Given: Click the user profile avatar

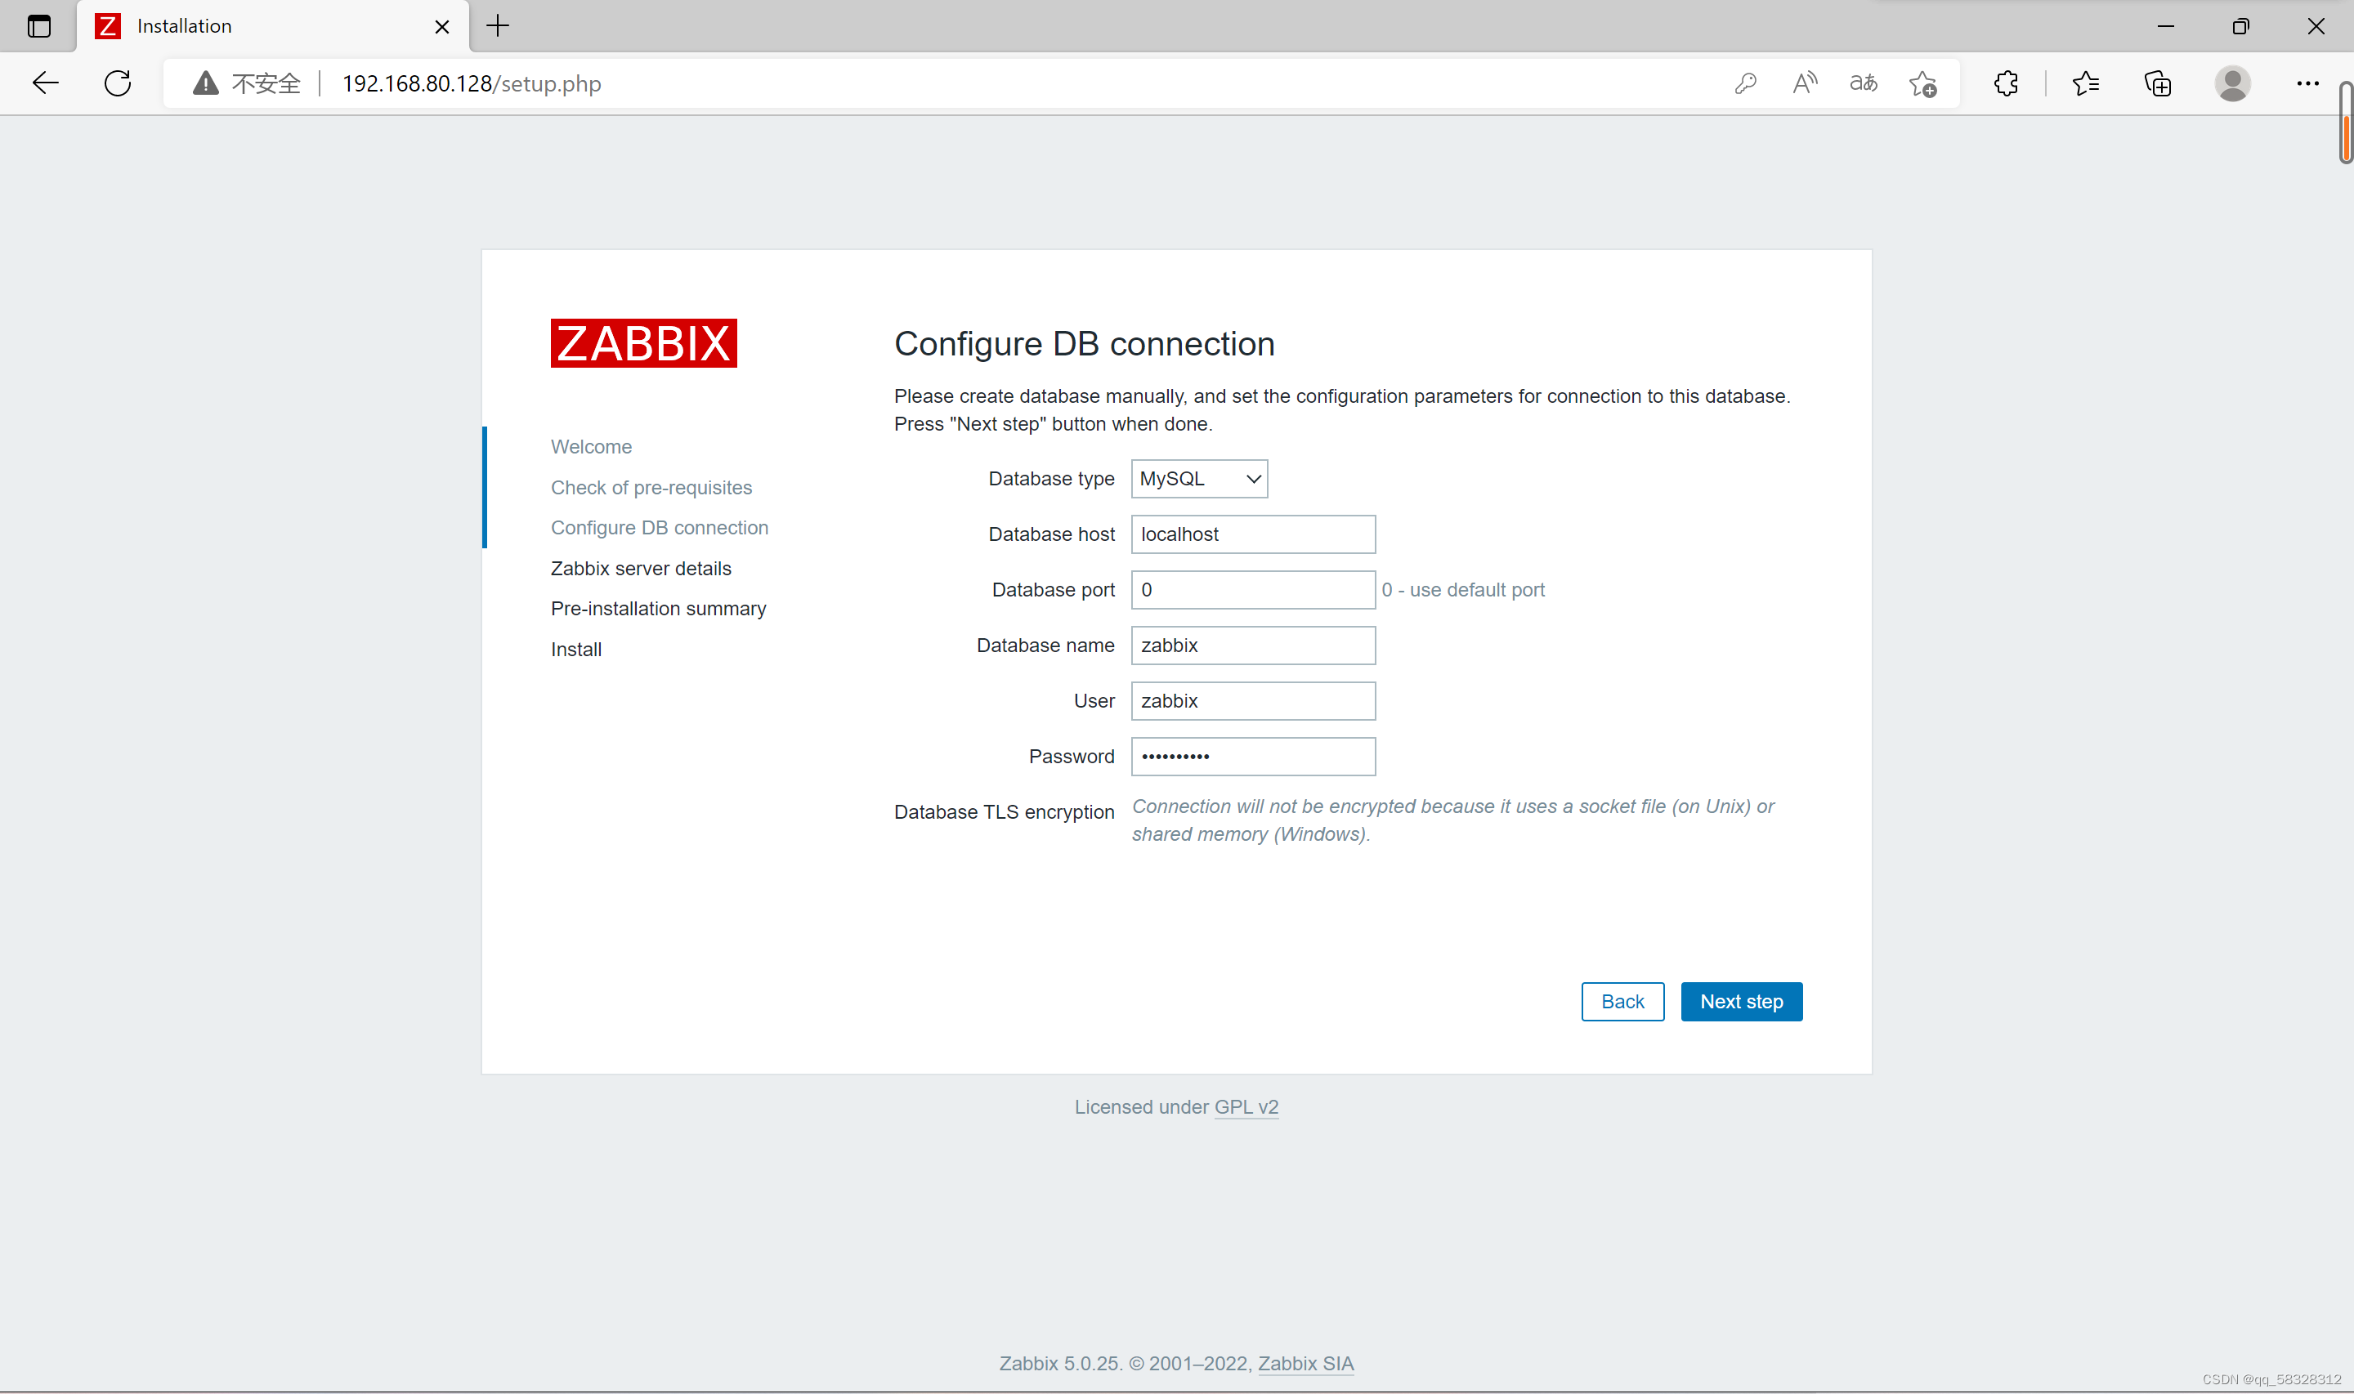Looking at the screenshot, I should point(2232,83).
